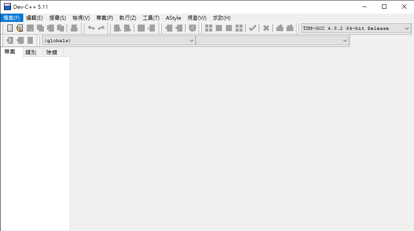Click the Profile analysis icon
Screen dimensions: 414x231
pyautogui.click(x=280, y=28)
